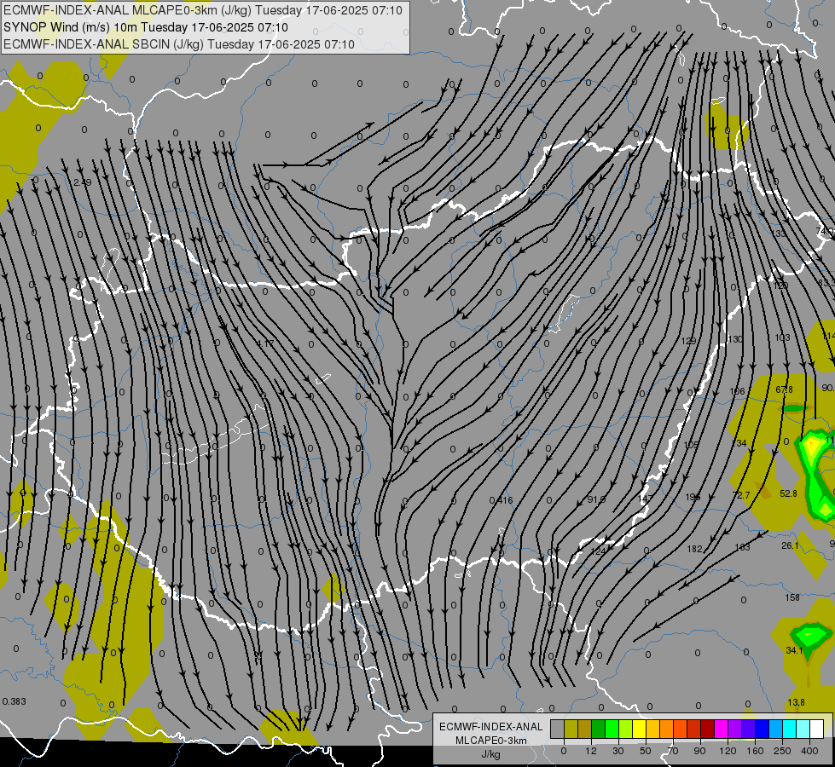Click the 400 tick label on the color scale
The image size is (835, 767).
tap(809, 751)
